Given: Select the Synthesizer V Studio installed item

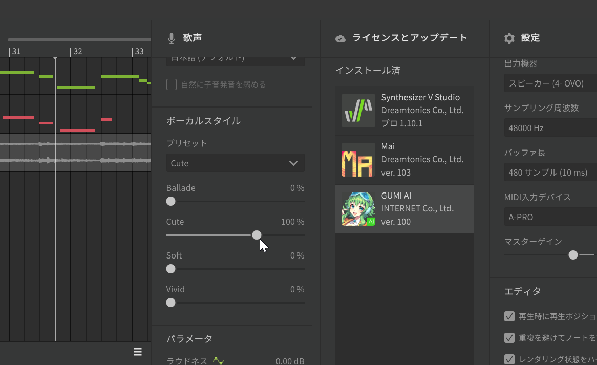Looking at the screenshot, I should tap(404, 111).
